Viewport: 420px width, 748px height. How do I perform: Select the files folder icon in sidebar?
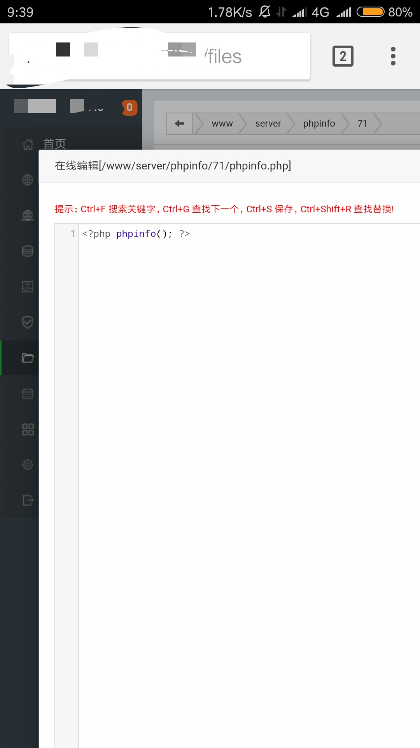click(28, 358)
